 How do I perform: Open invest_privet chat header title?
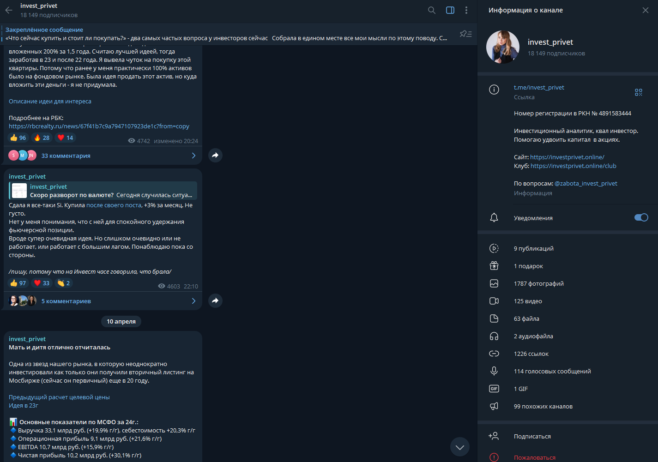39,6
